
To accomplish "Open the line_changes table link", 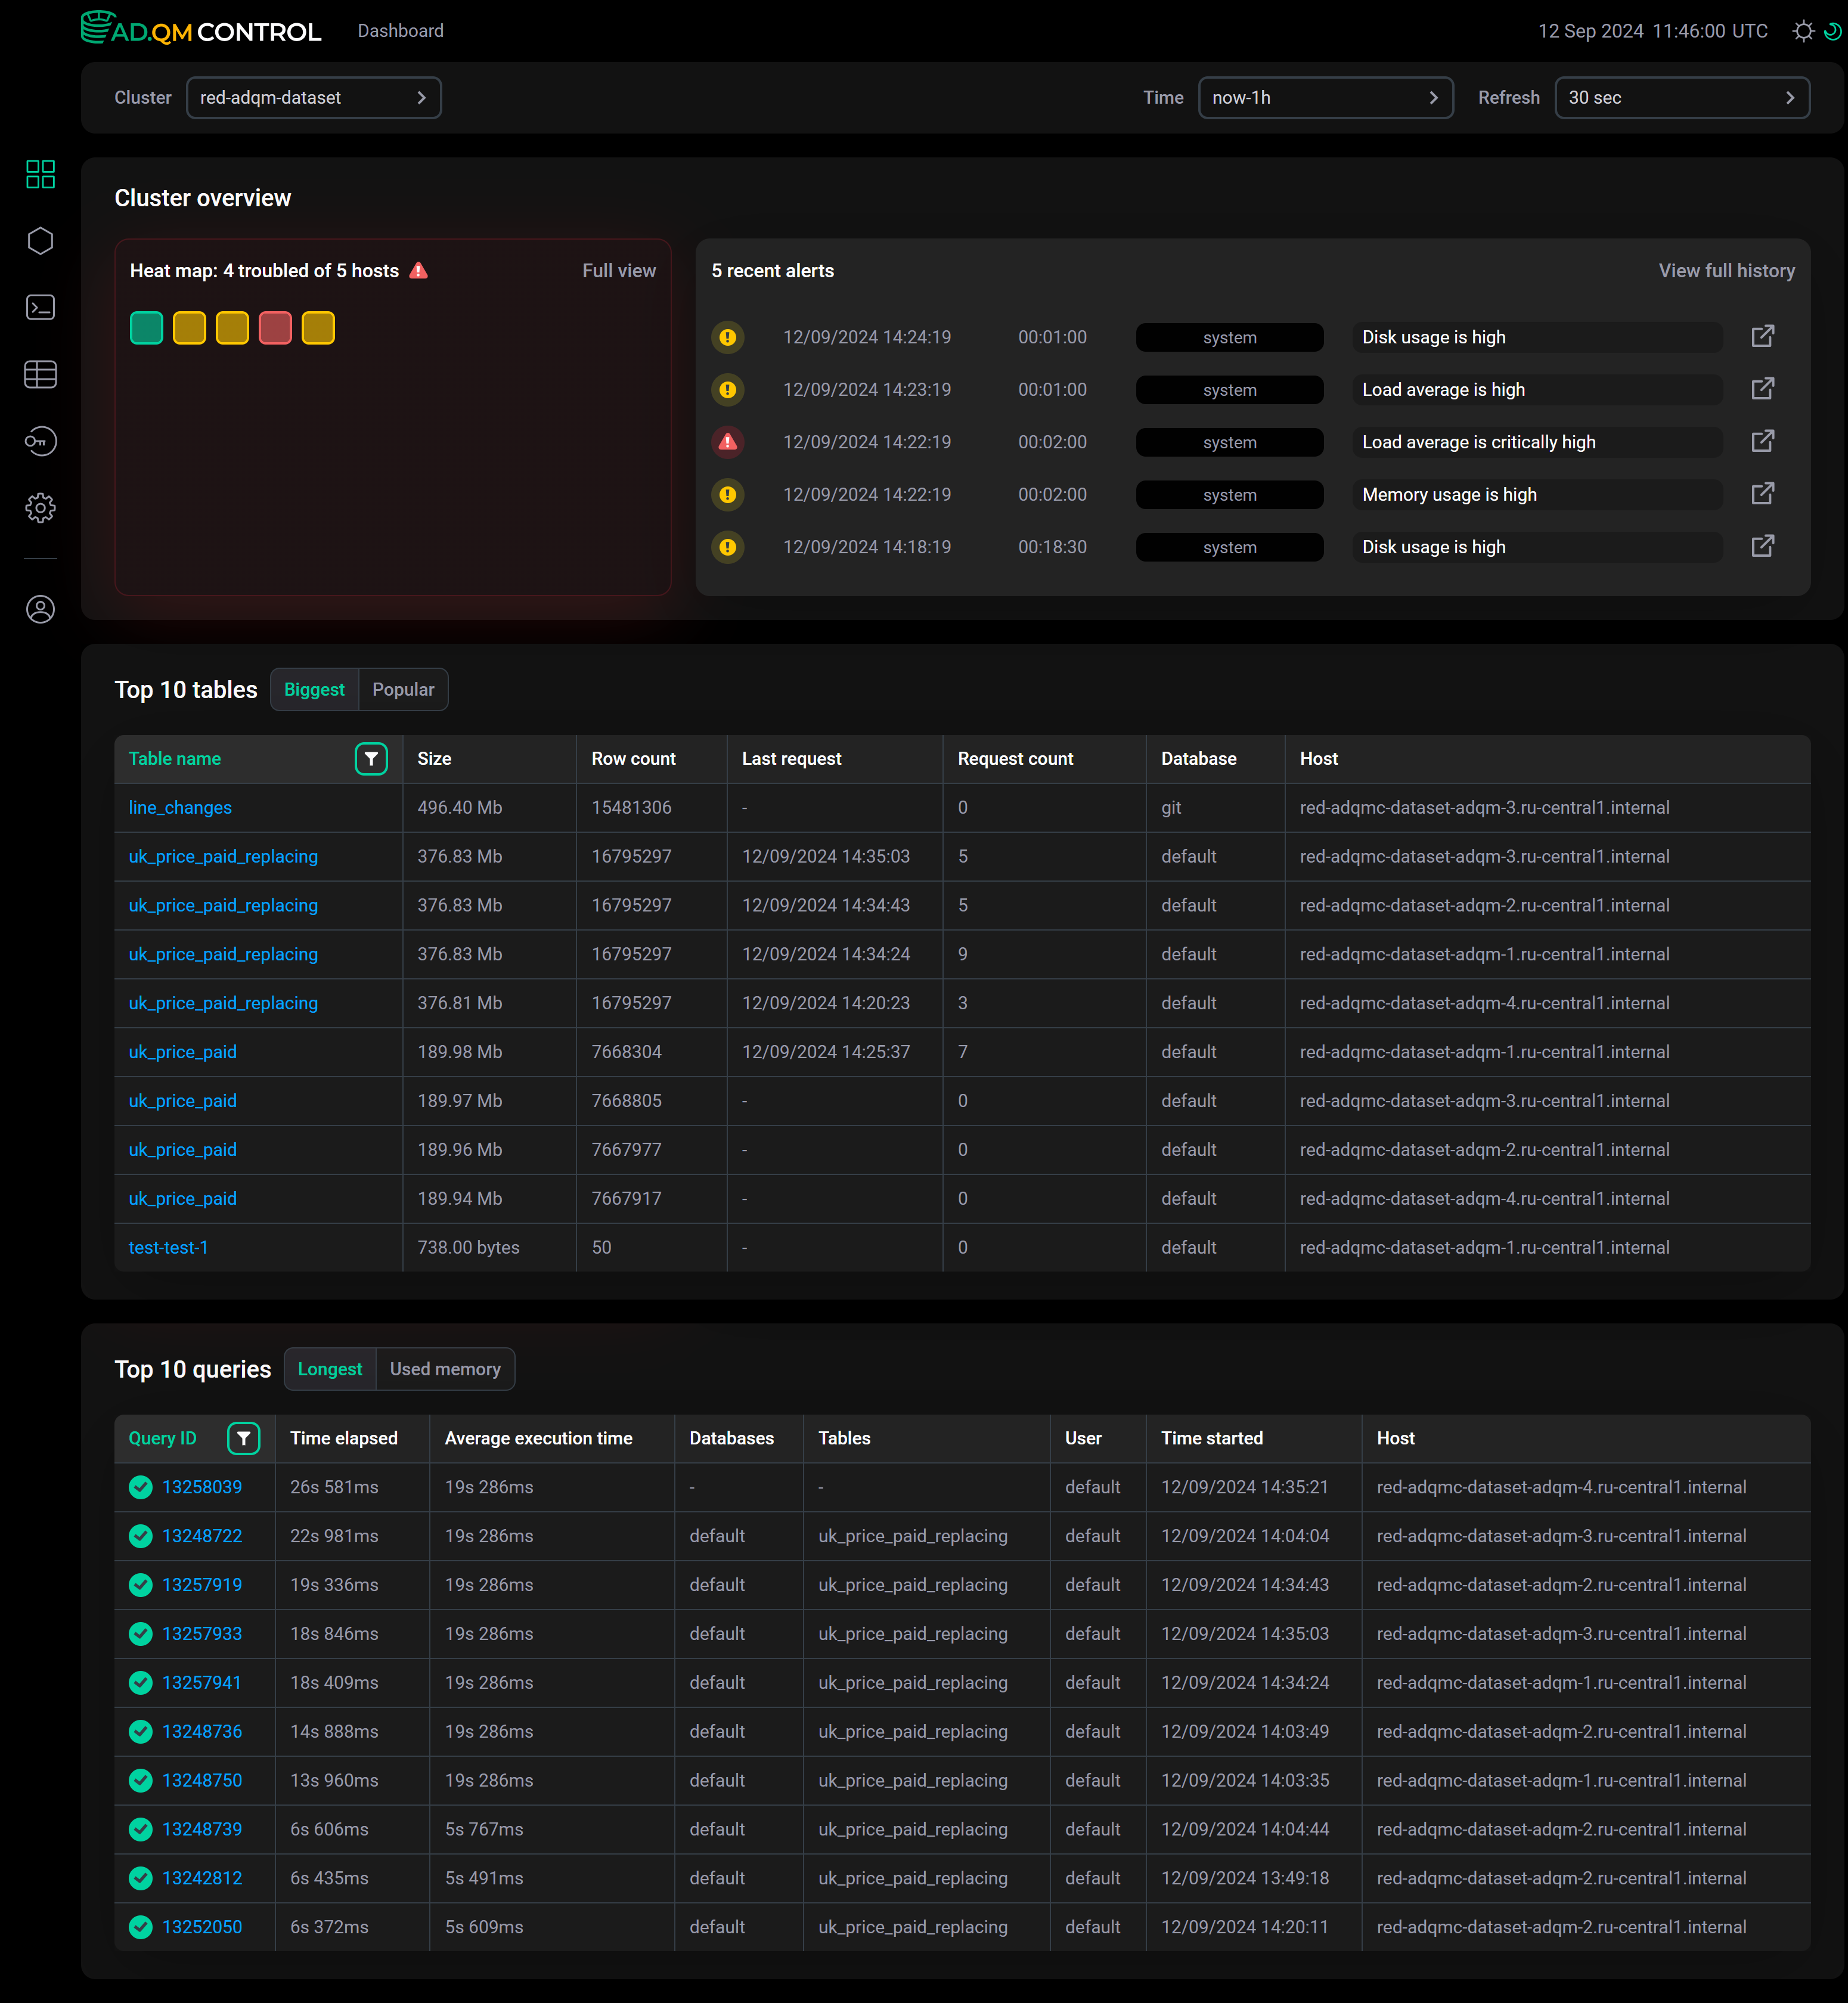I will tap(180, 807).
